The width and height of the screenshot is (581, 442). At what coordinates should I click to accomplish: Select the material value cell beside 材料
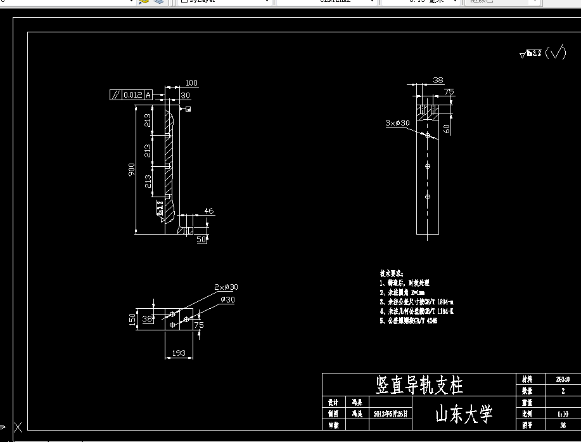563,379
